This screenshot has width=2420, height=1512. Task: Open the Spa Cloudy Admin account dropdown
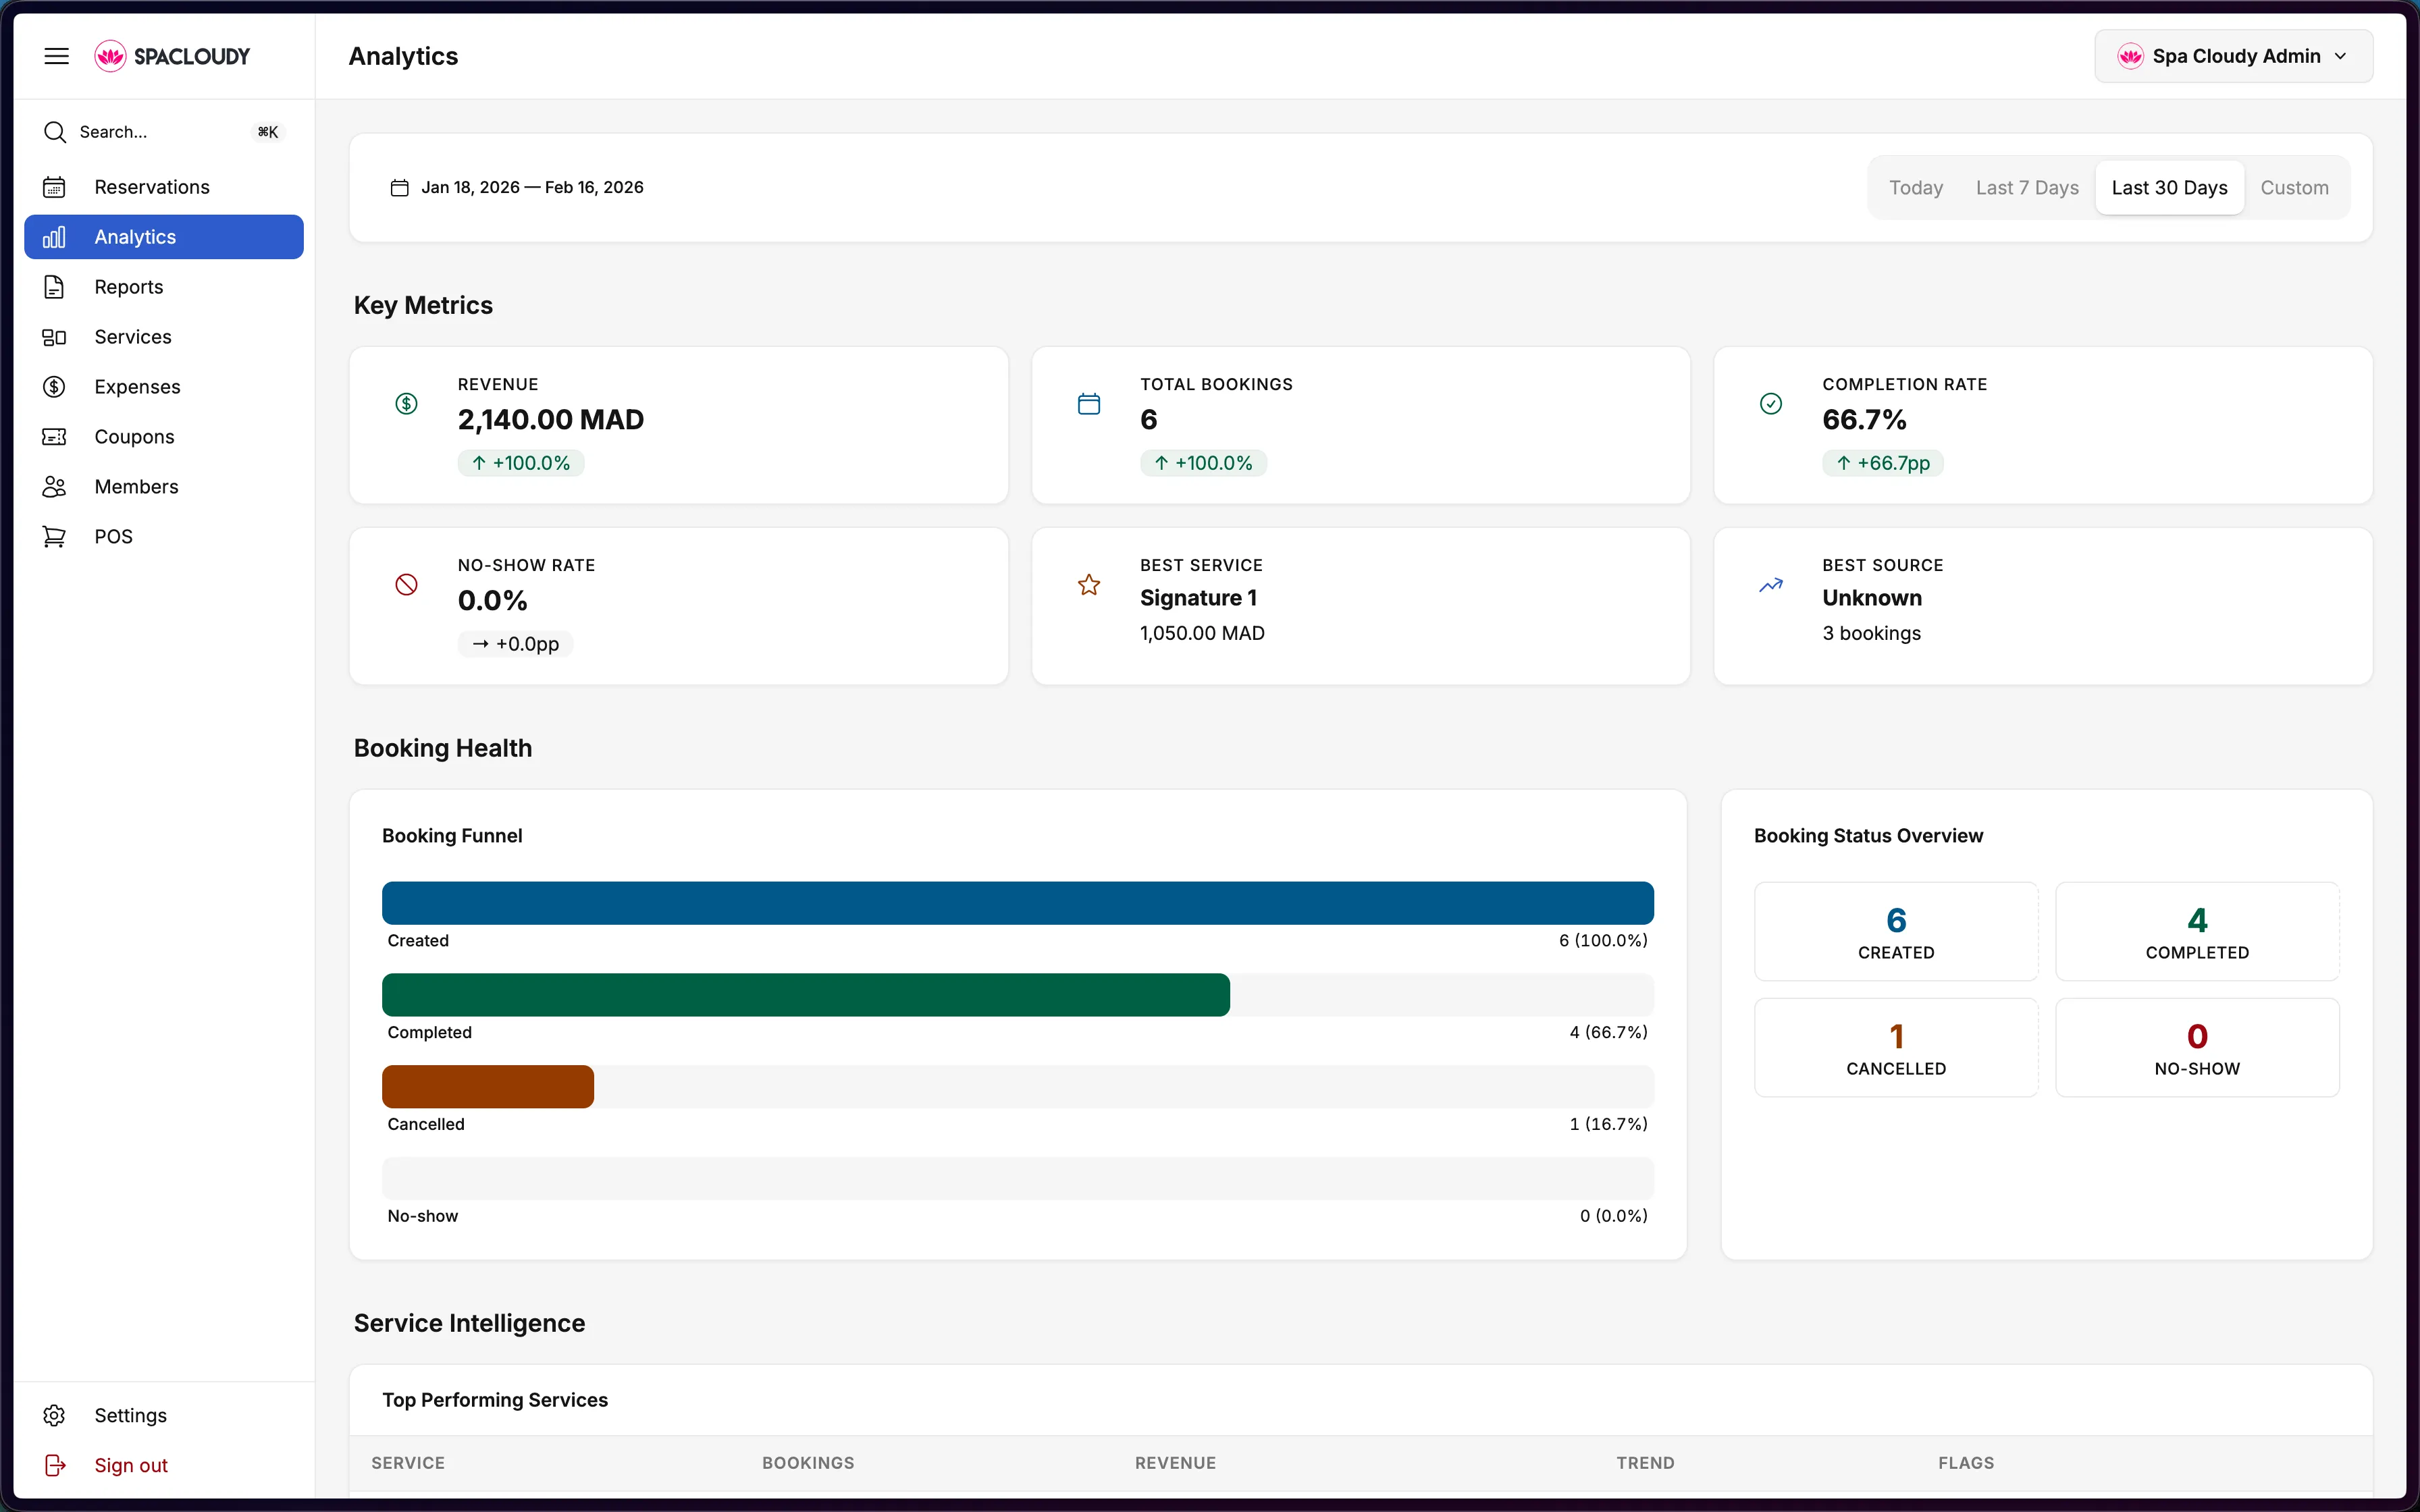tap(2232, 56)
